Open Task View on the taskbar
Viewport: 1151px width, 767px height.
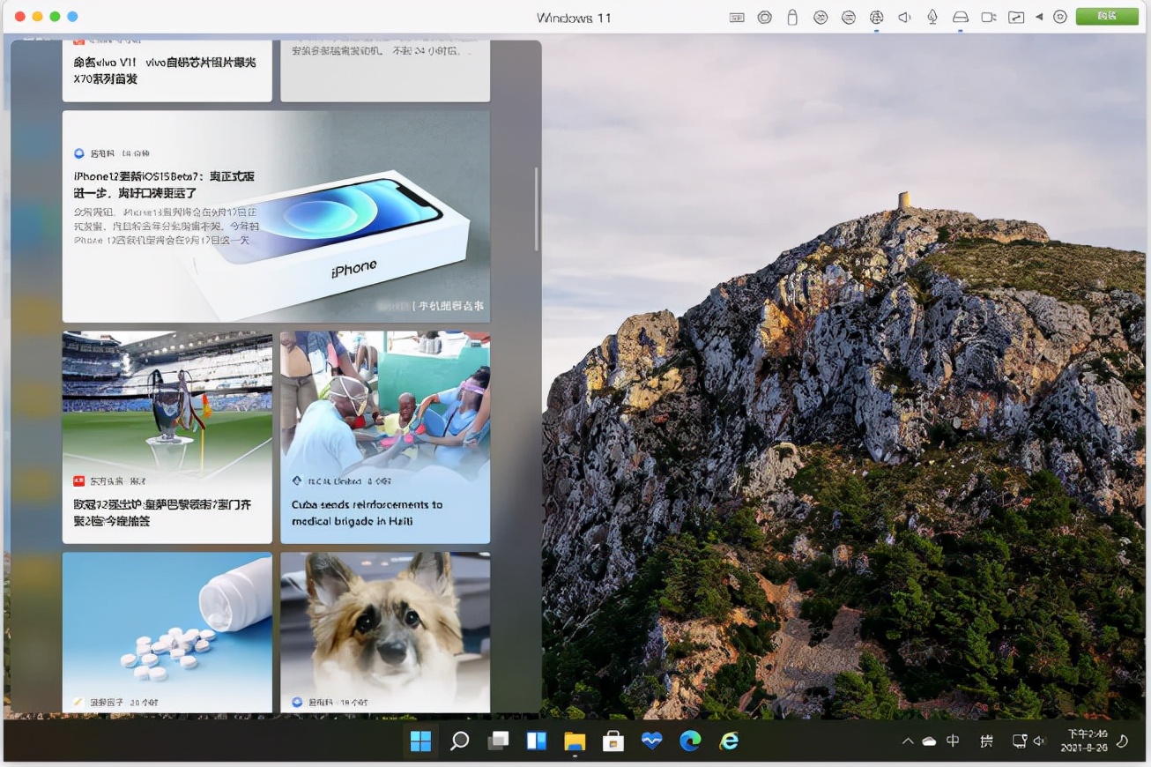498,741
